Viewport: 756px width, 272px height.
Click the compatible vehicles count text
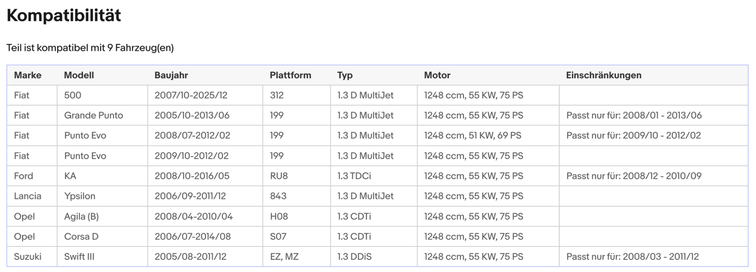(x=90, y=48)
